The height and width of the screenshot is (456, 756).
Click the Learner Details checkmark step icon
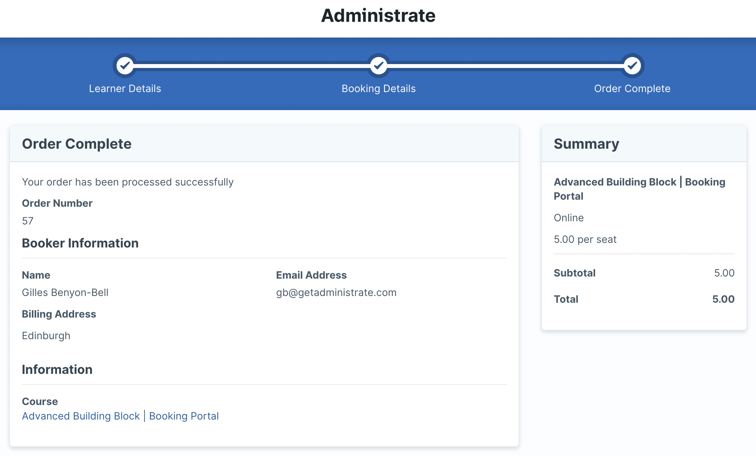click(x=125, y=65)
